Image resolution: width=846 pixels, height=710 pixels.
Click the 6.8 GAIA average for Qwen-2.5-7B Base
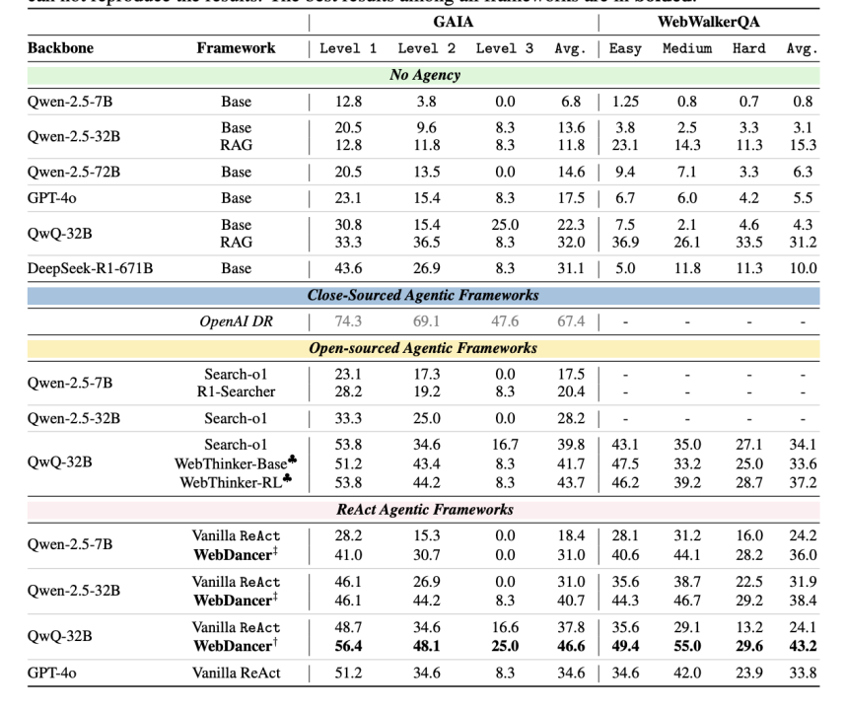click(571, 102)
